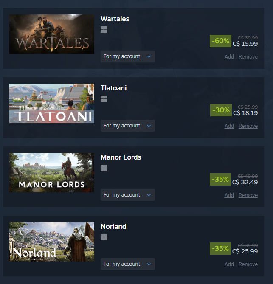Click Add link next to Wartales
273x284 pixels.
click(229, 57)
